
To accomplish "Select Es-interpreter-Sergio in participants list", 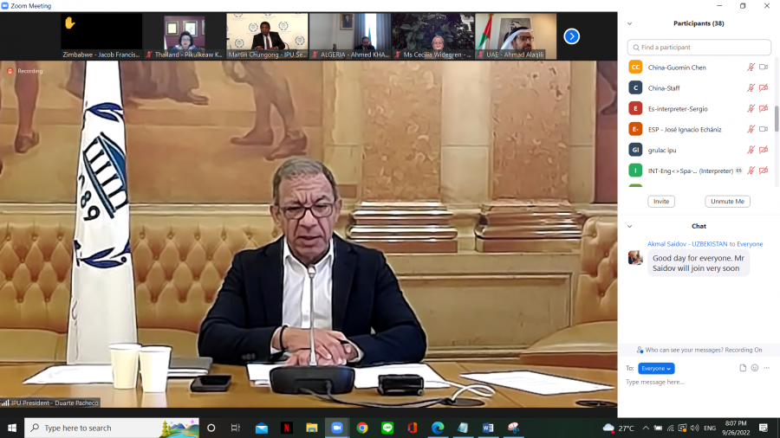I will click(678, 108).
